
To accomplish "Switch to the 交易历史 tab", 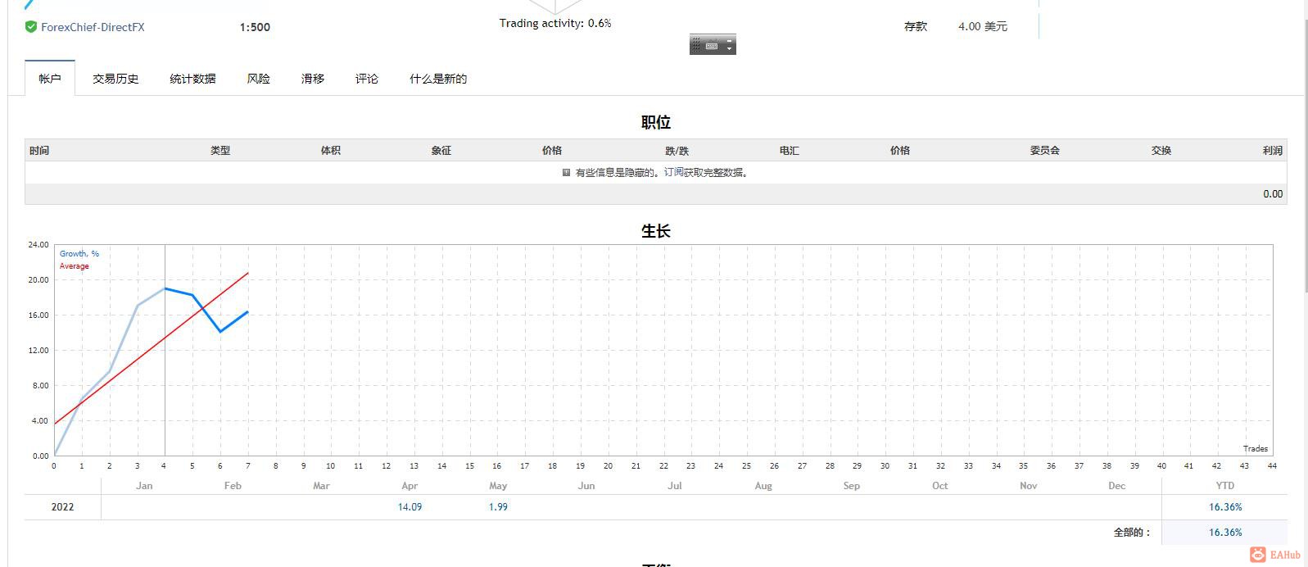I will point(115,79).
